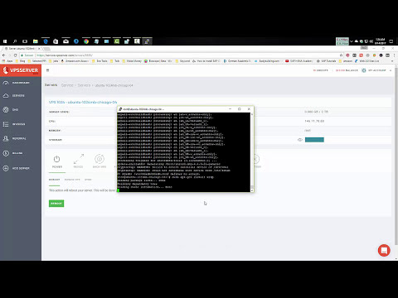Click the teal password bar
This screenshot has width=398, height=298.
[314, 140]
